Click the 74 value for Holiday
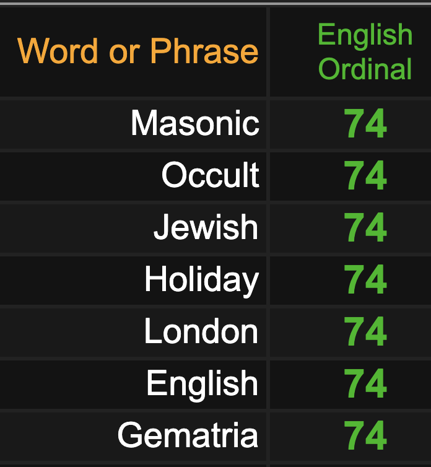Image resolution: width=431 pixels, height=467 pixels. click(x=365, y=279)
